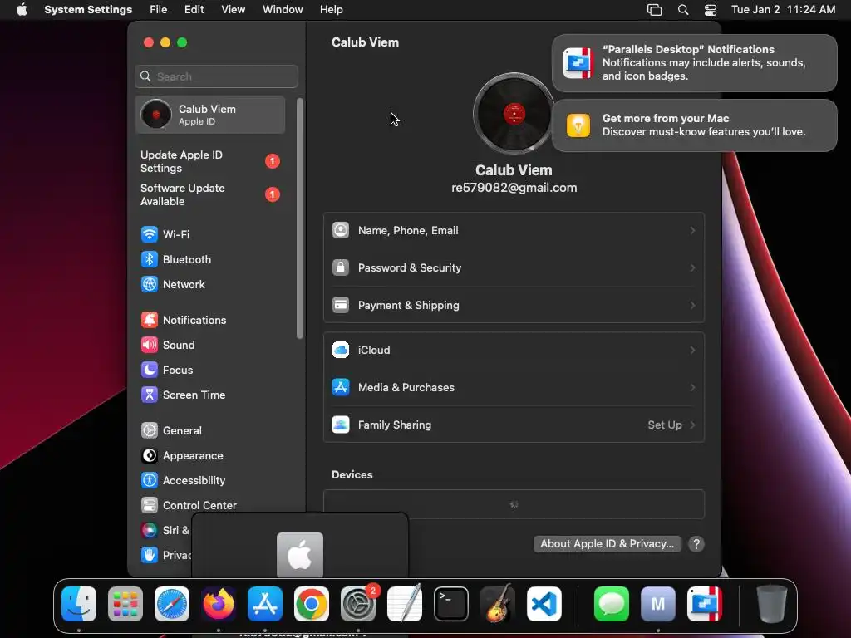Click the Stage Manager menu bar icon
851x638 pixels.
[655, 10]
